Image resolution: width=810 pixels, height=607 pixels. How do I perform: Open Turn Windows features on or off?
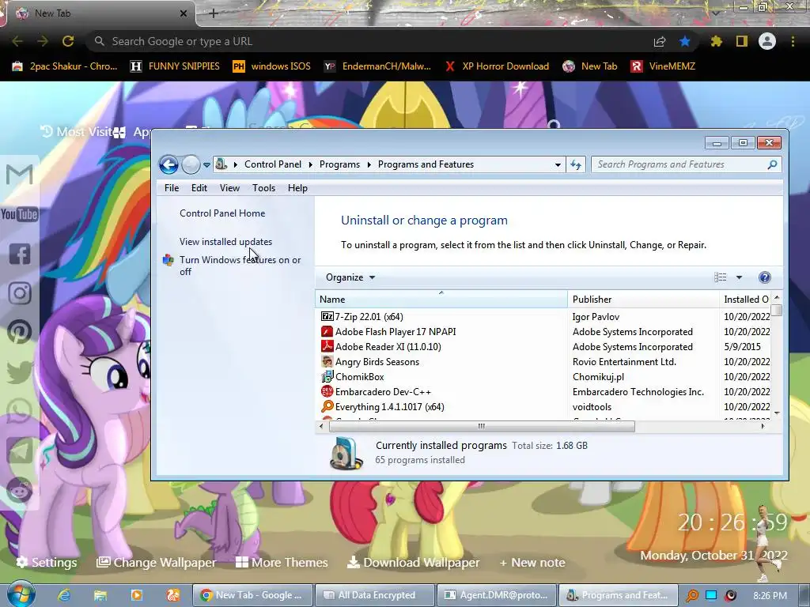(x=240, y=266)
